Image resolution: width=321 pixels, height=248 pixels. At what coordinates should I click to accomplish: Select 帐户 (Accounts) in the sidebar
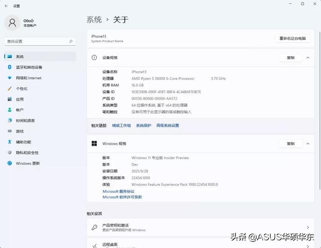(40, 110)
